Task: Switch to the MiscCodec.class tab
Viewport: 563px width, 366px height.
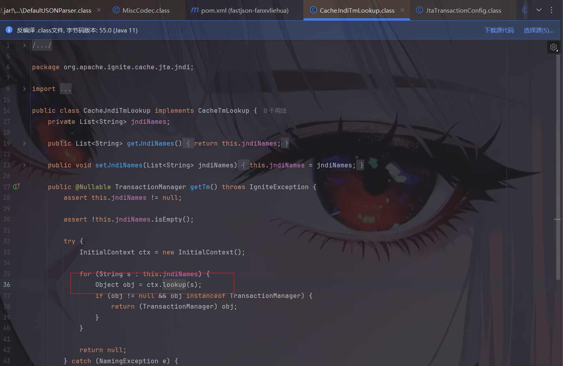Action: click(x=145, y=10)
